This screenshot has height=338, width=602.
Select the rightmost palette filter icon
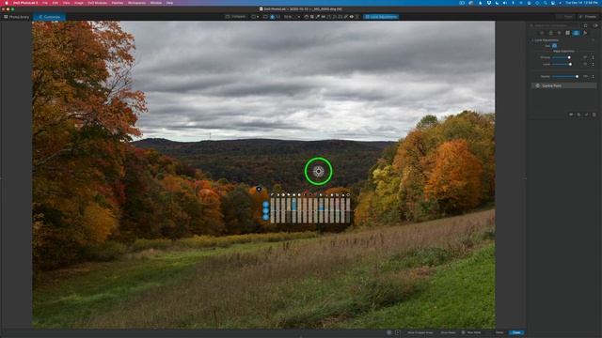click(x=585, y=33)
